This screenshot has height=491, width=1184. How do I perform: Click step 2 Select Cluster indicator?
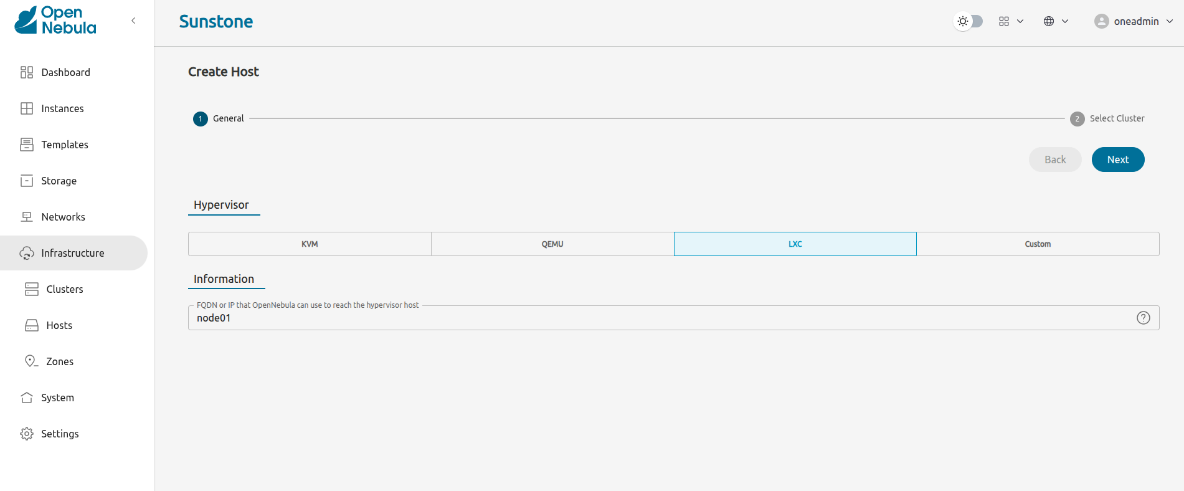[1107, 118]
